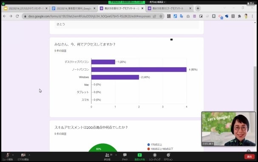Click the スマホ axis label
Viewport: 258px width, 162px height.
click(x=85, y=100)
